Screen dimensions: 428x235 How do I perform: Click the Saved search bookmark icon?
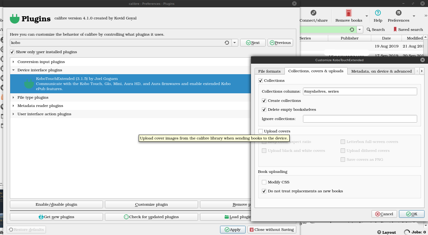pos(395,30)
